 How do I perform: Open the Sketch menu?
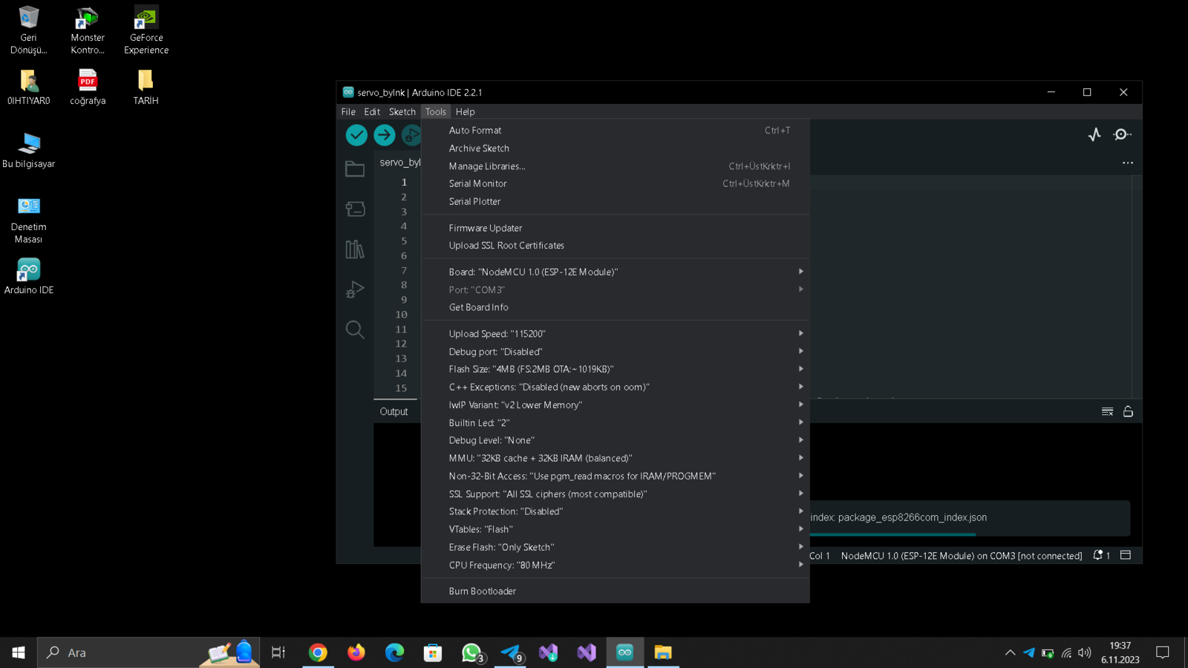[402, 111]
